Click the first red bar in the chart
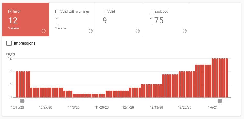 coord(17,84)
